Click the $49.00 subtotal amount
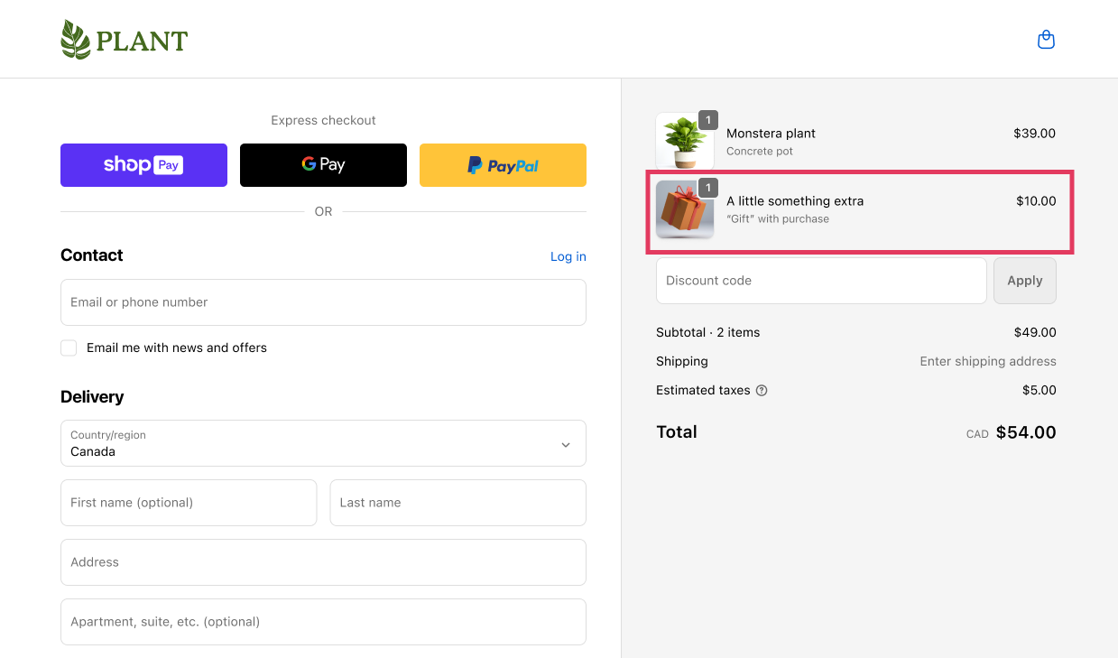Screen dimensions: 1118x658 [1035, 333]
